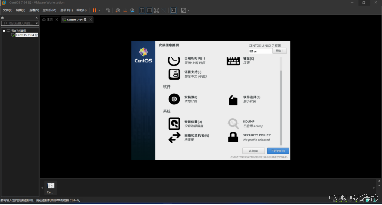Switch to the CentOS 7 64 位 tab

[75, 20]
